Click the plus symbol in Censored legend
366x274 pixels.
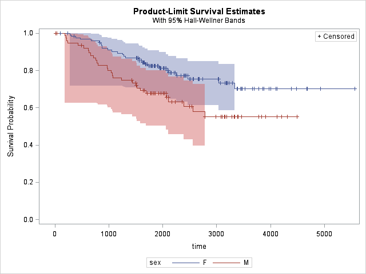[320, 37]
